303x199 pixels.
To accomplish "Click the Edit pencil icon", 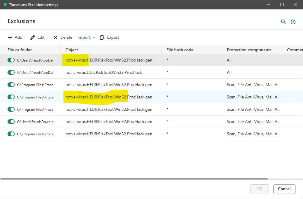I will [33, 38].
